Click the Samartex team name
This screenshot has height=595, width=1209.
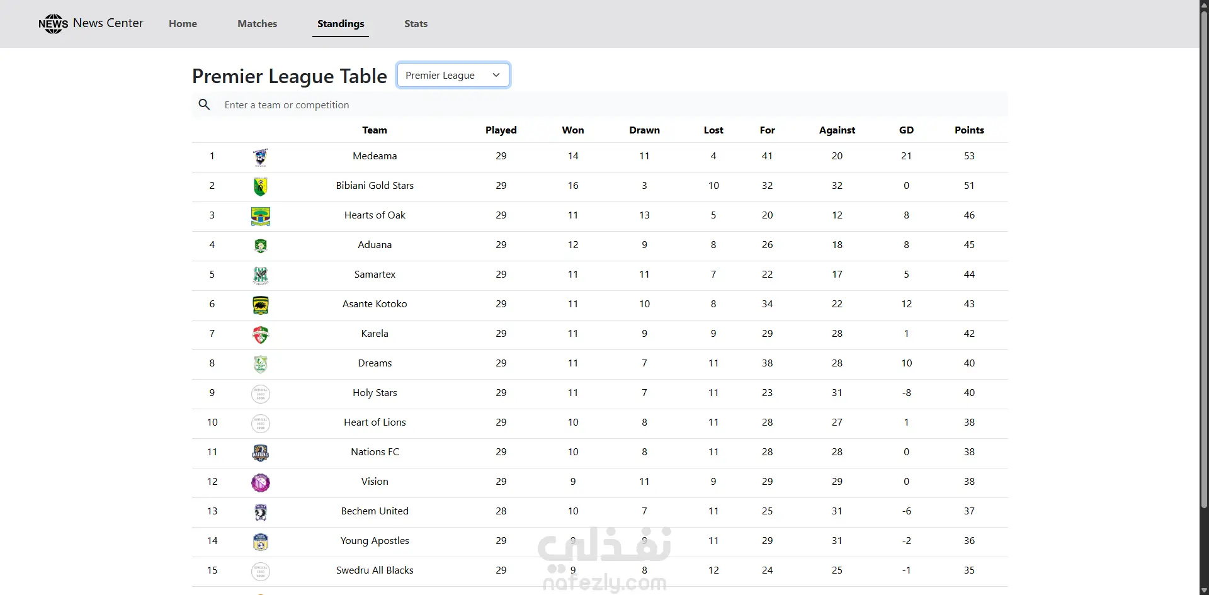click(x=375, y=275)
